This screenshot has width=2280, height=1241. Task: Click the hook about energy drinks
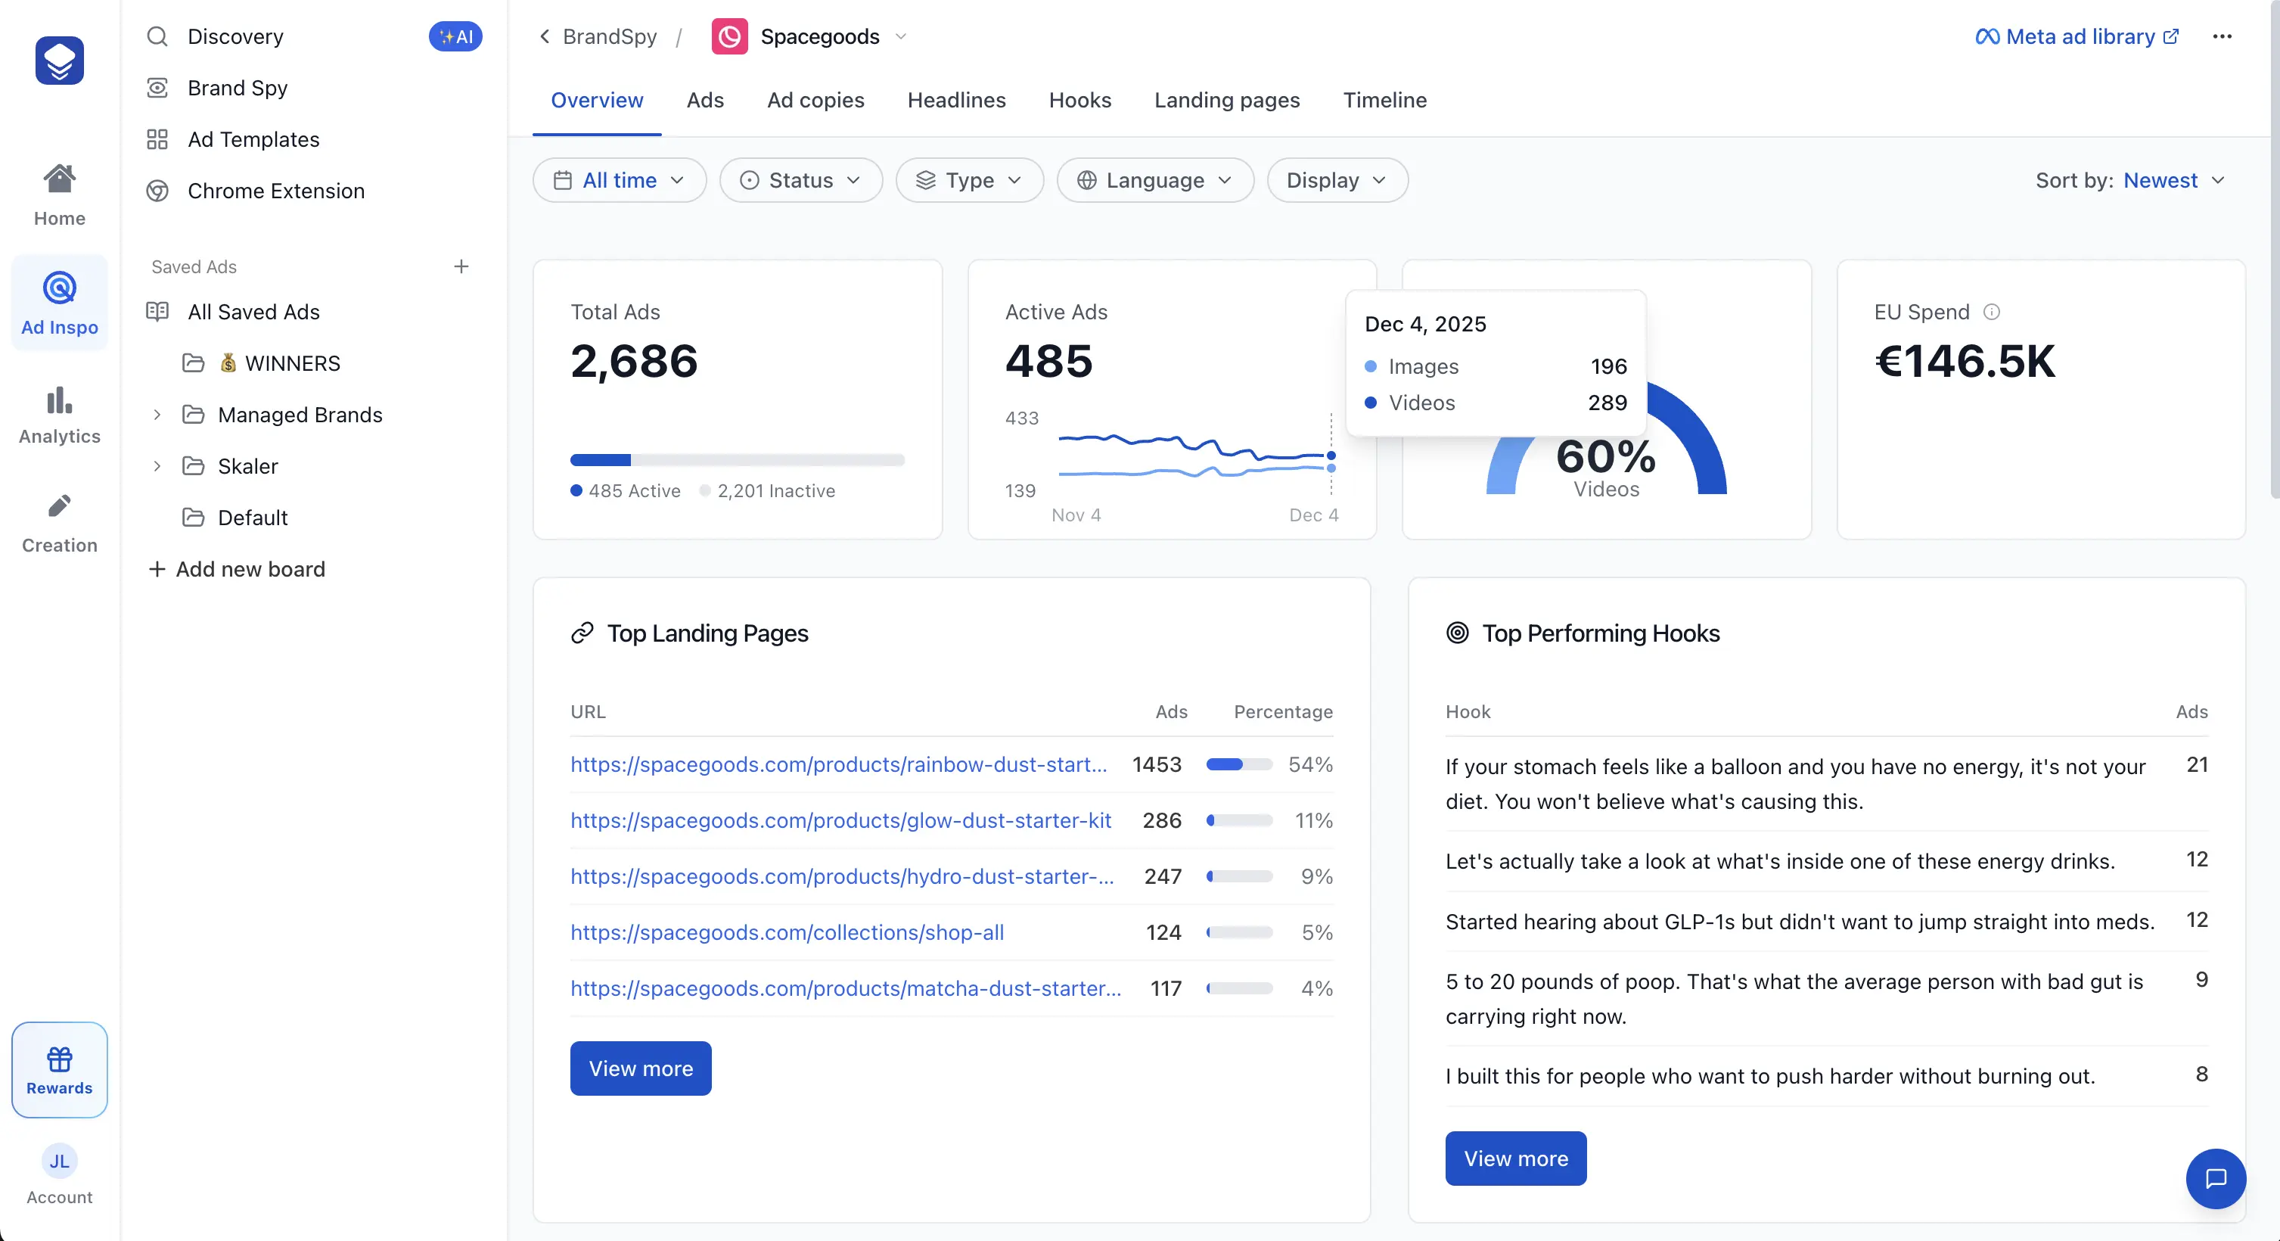coord(1780,861)
